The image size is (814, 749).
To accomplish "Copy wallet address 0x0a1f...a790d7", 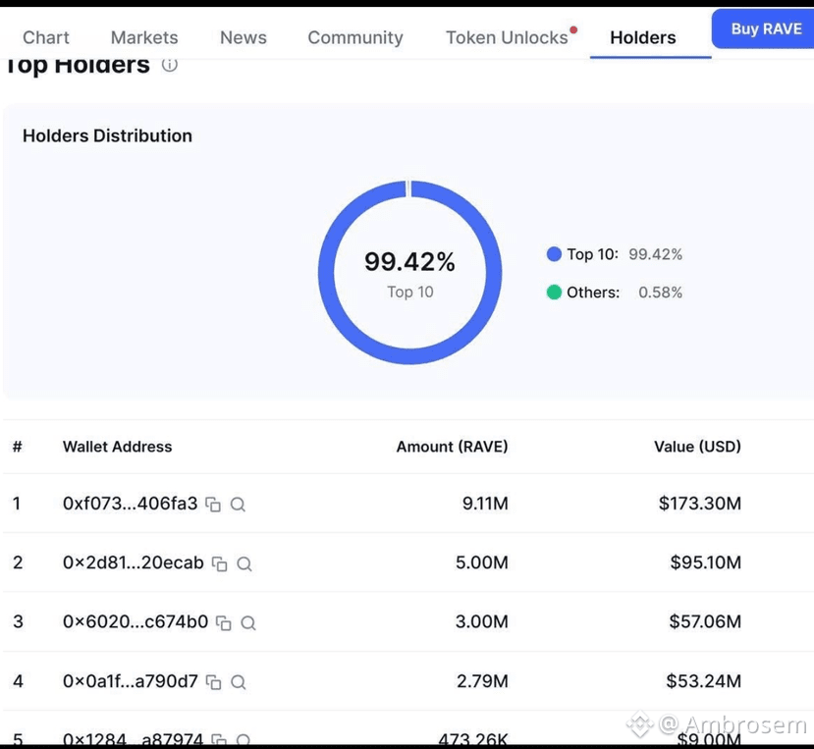I will (213, 681).
